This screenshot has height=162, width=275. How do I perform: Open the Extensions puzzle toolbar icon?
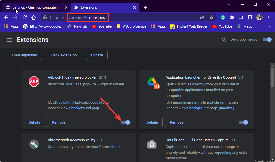(232, 17)
